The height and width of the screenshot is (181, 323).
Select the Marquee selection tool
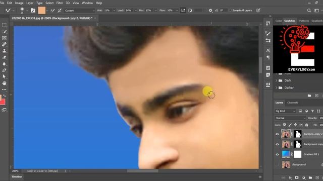[x=4, y=25]
